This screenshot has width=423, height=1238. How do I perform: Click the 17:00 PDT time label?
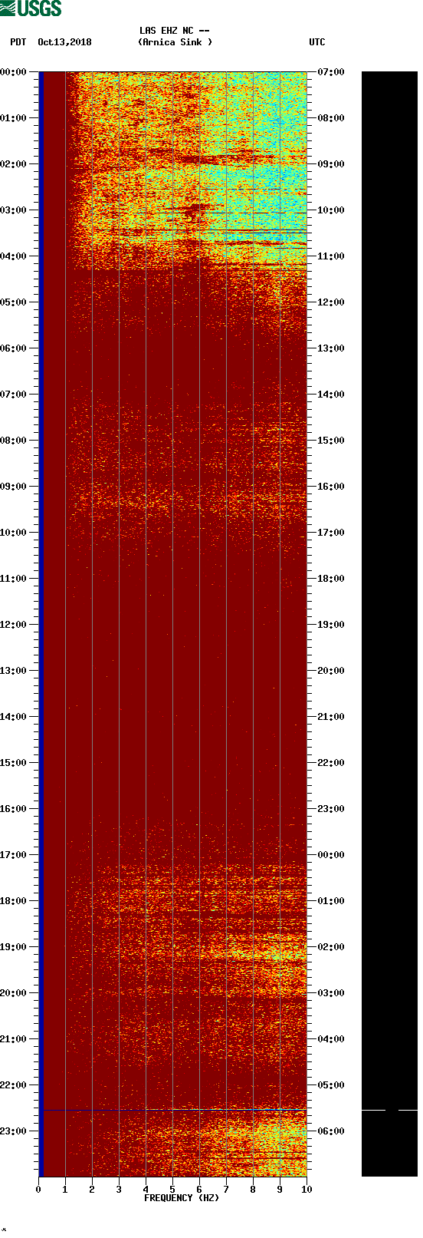click(x=14, y=855)
